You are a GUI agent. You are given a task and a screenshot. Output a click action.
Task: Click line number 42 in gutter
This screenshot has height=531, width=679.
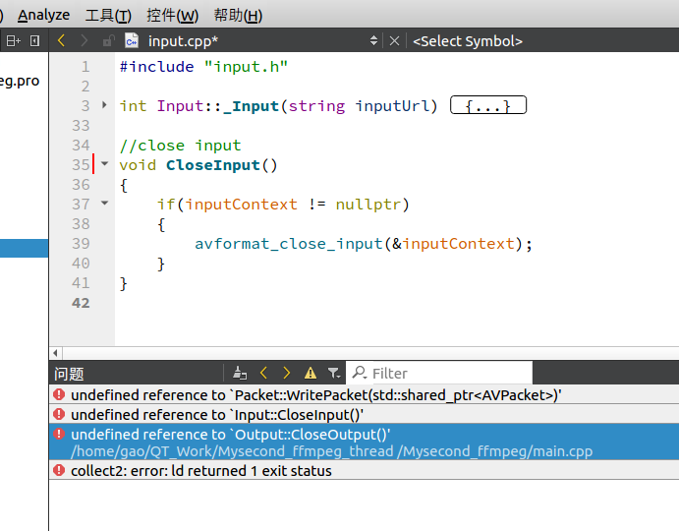(x=81, y=303)
